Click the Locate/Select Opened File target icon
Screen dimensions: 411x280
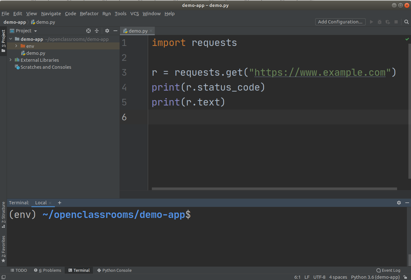point(88,31)
